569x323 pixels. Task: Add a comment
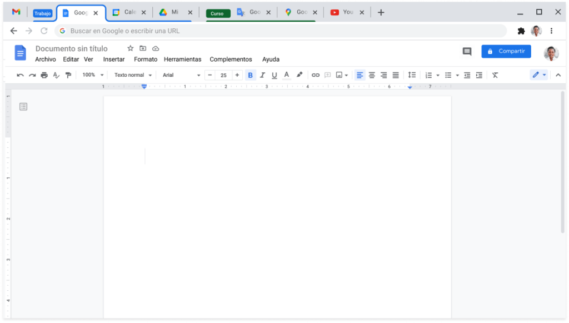[327, 74]
